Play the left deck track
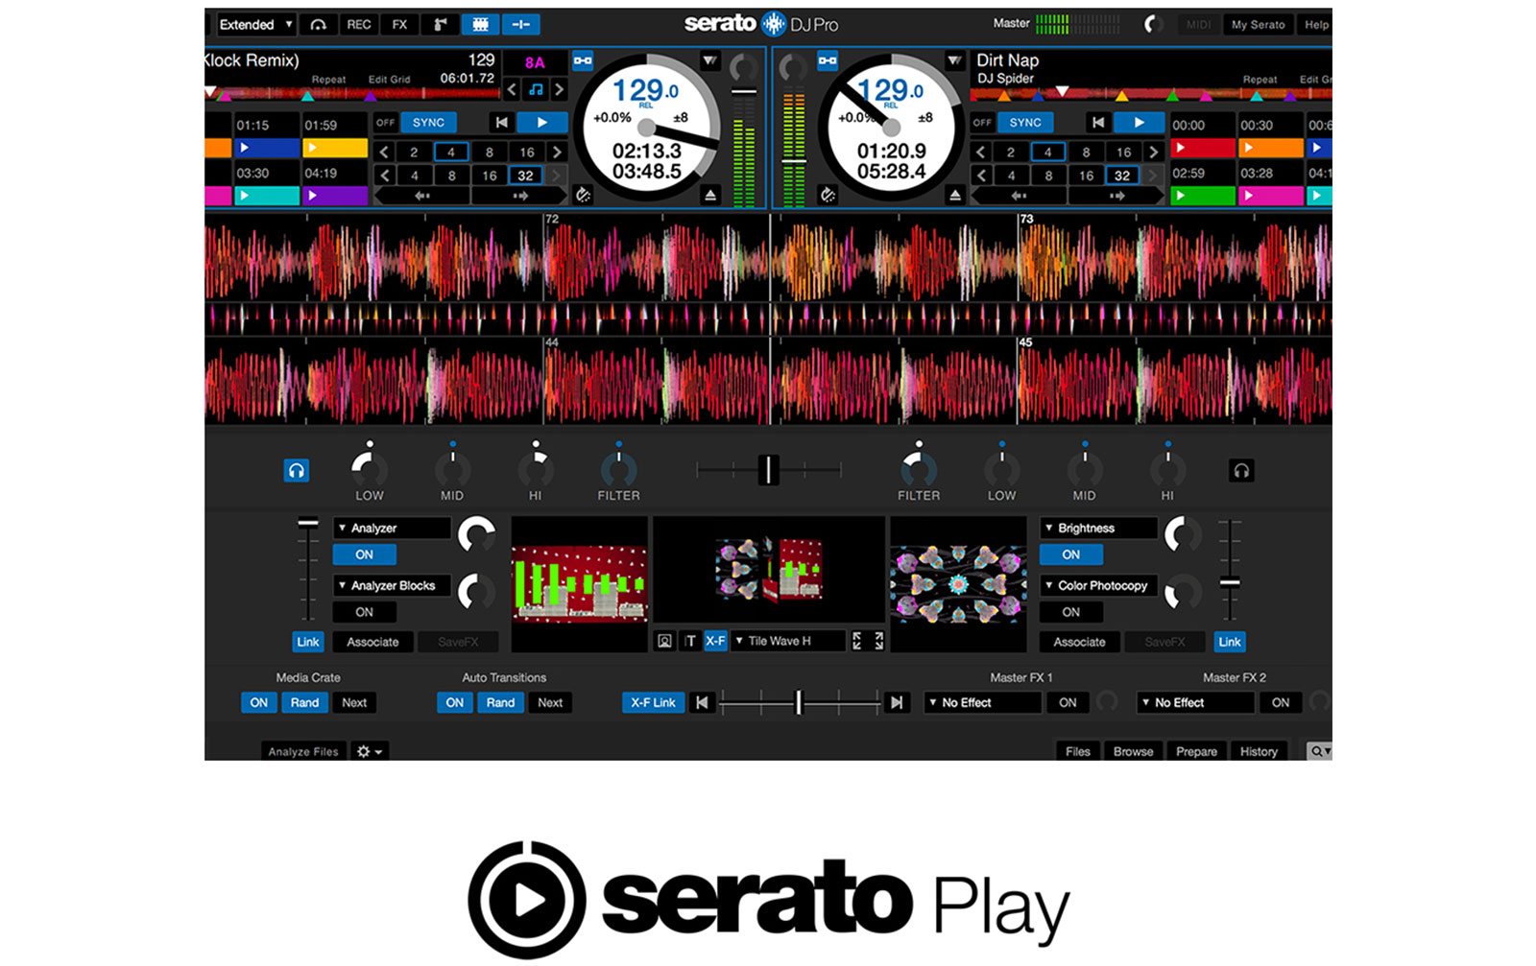 [x=541, y=123]
